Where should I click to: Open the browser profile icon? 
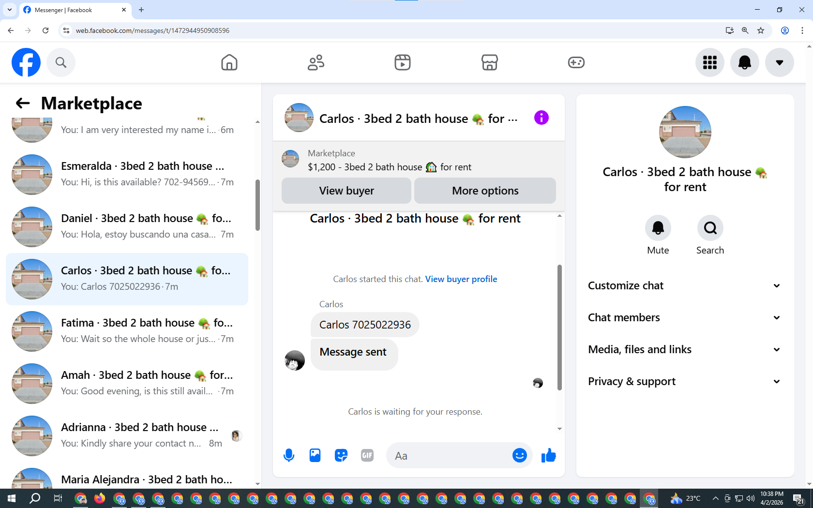coord(785,30)
